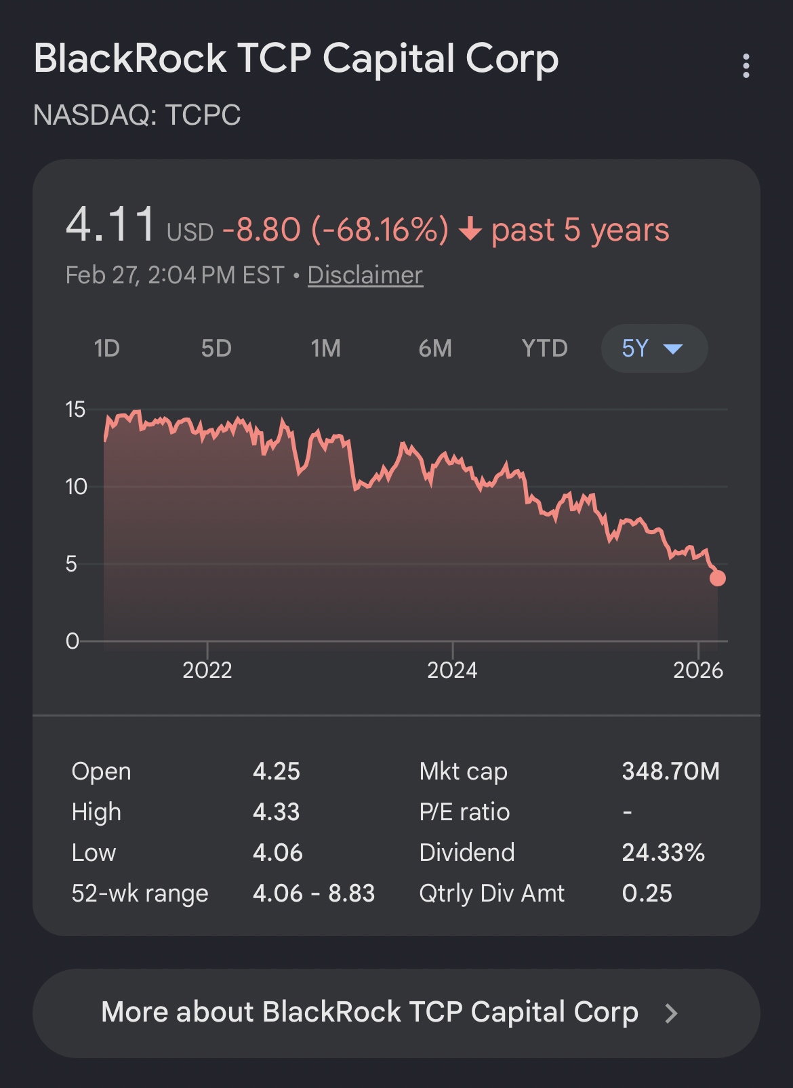793x1088 pixels.
Task: Expand the 5Y range dropdown arrow
Action: pyautogui.click(x=673, y=349)
